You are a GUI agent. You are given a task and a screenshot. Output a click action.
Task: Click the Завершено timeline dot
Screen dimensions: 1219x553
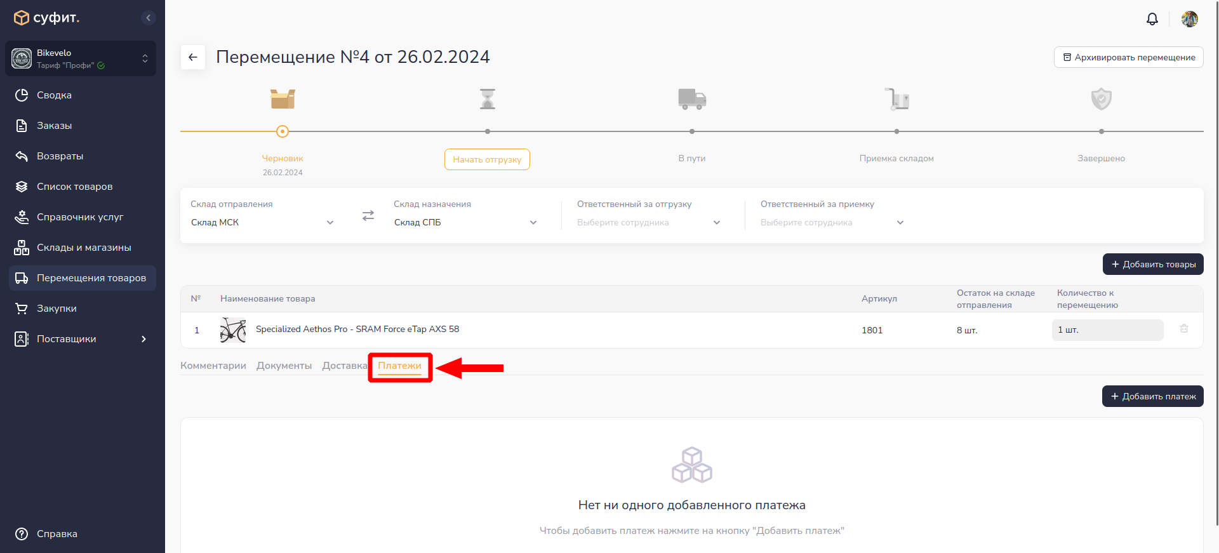[x=1102, y=131]
